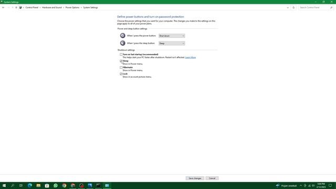336x189 pixels.
Task: Click the System Settings title bar icon
Action: click(x=2, y=2)
